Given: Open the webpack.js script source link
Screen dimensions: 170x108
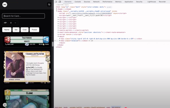Looking at the screenshot, I should tap(91, 13).
